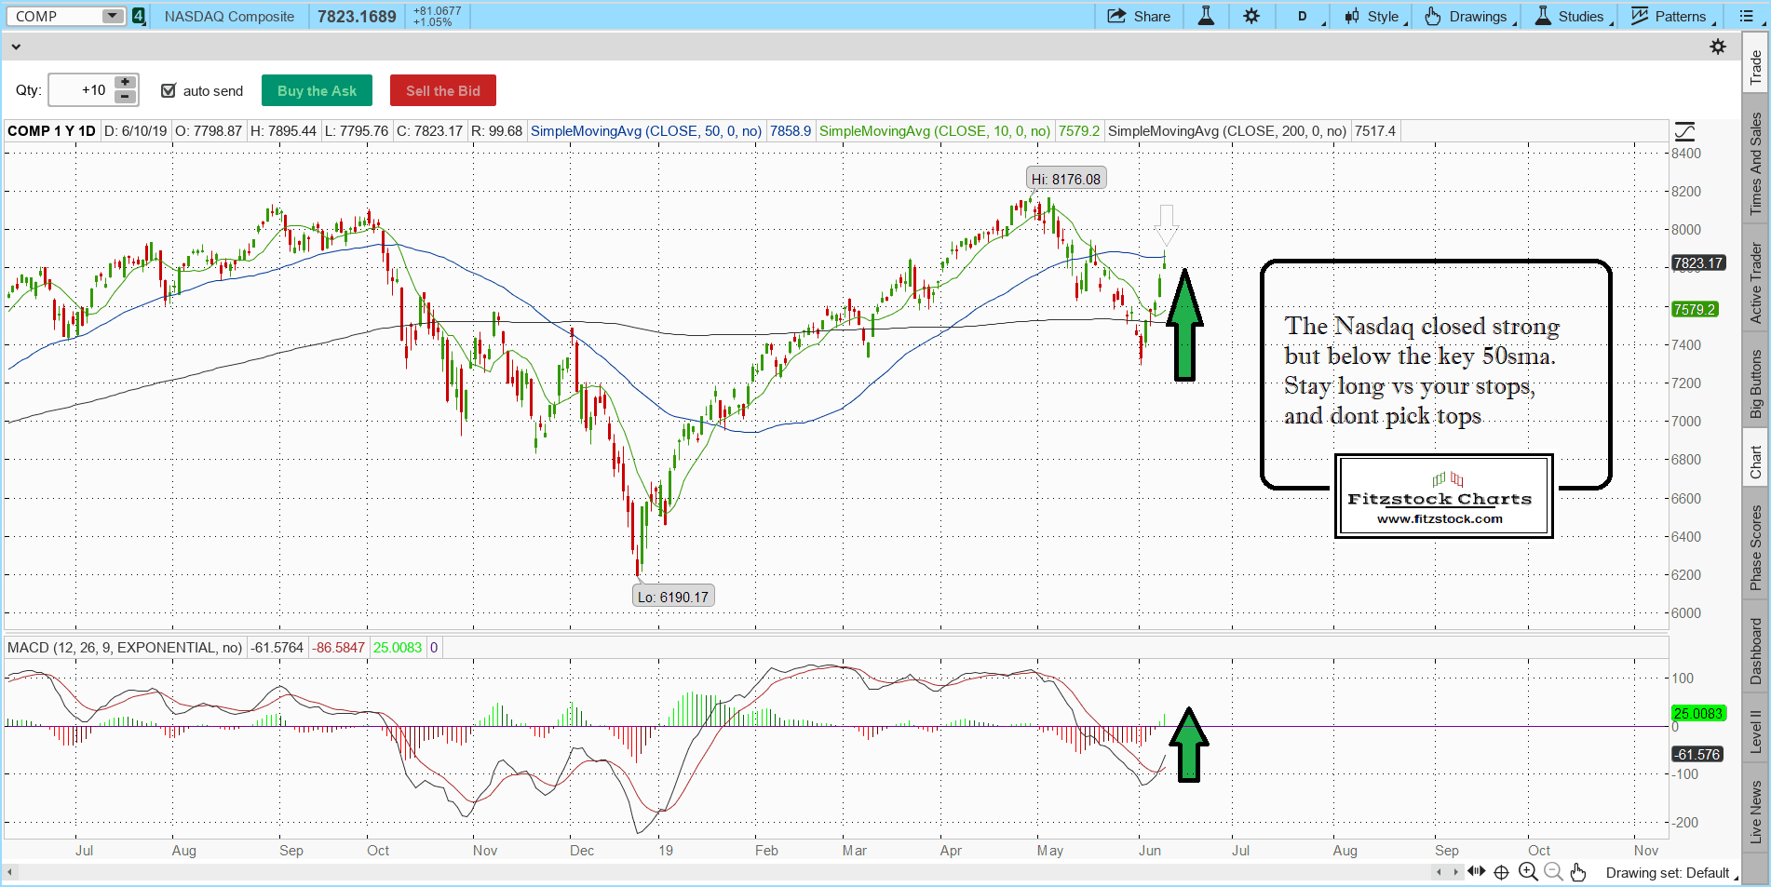
Task: Expand the COMP symbol dropdown
Action: click(112, 16)
